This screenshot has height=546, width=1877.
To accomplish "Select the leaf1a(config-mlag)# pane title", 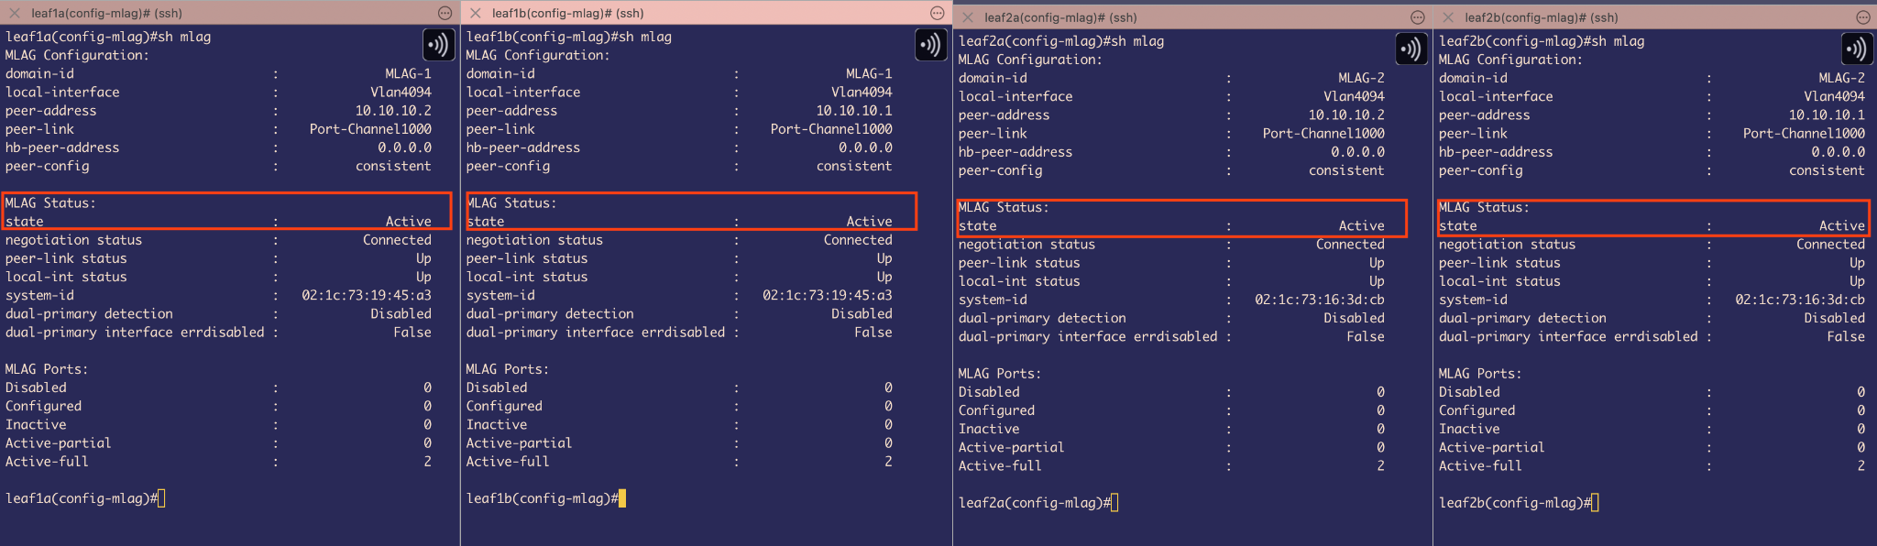I will pyautogui.click(x=106, y=13).
